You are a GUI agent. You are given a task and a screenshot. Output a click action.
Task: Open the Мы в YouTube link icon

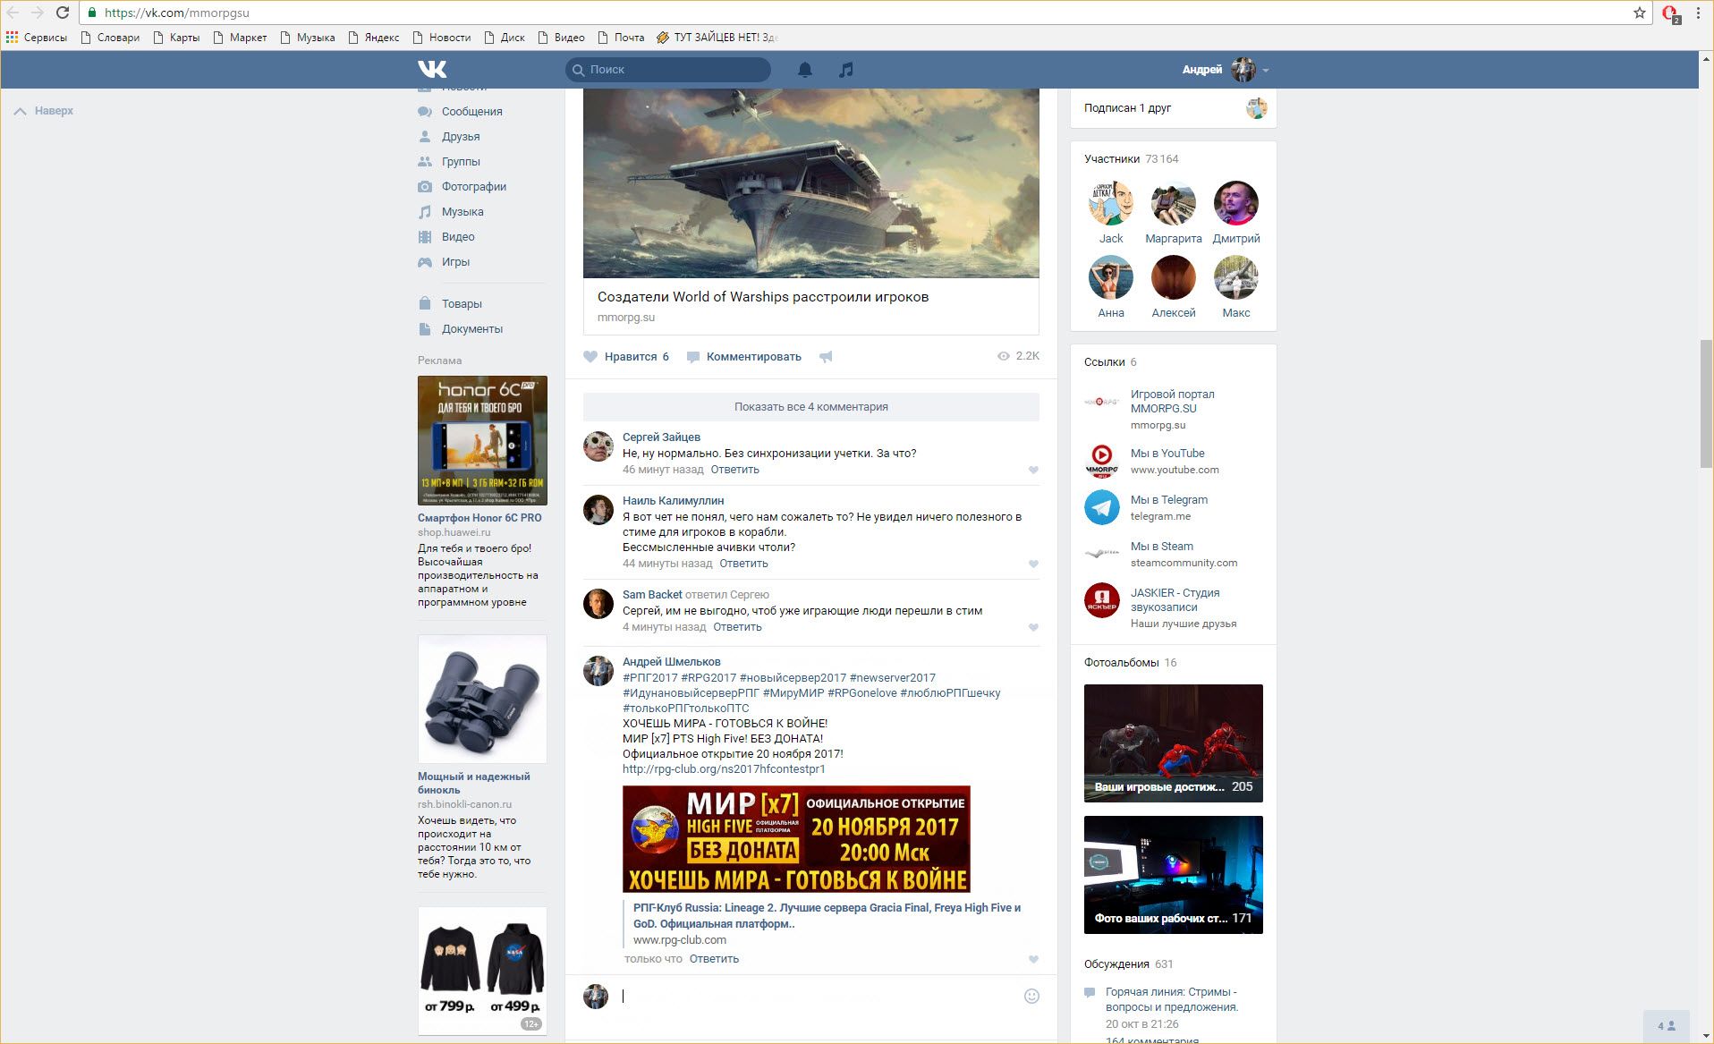pyautogui.click(x=1102, y=461)
